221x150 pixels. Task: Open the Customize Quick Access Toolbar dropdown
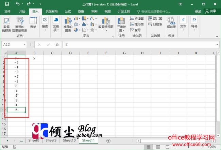(x=40, y=4)
